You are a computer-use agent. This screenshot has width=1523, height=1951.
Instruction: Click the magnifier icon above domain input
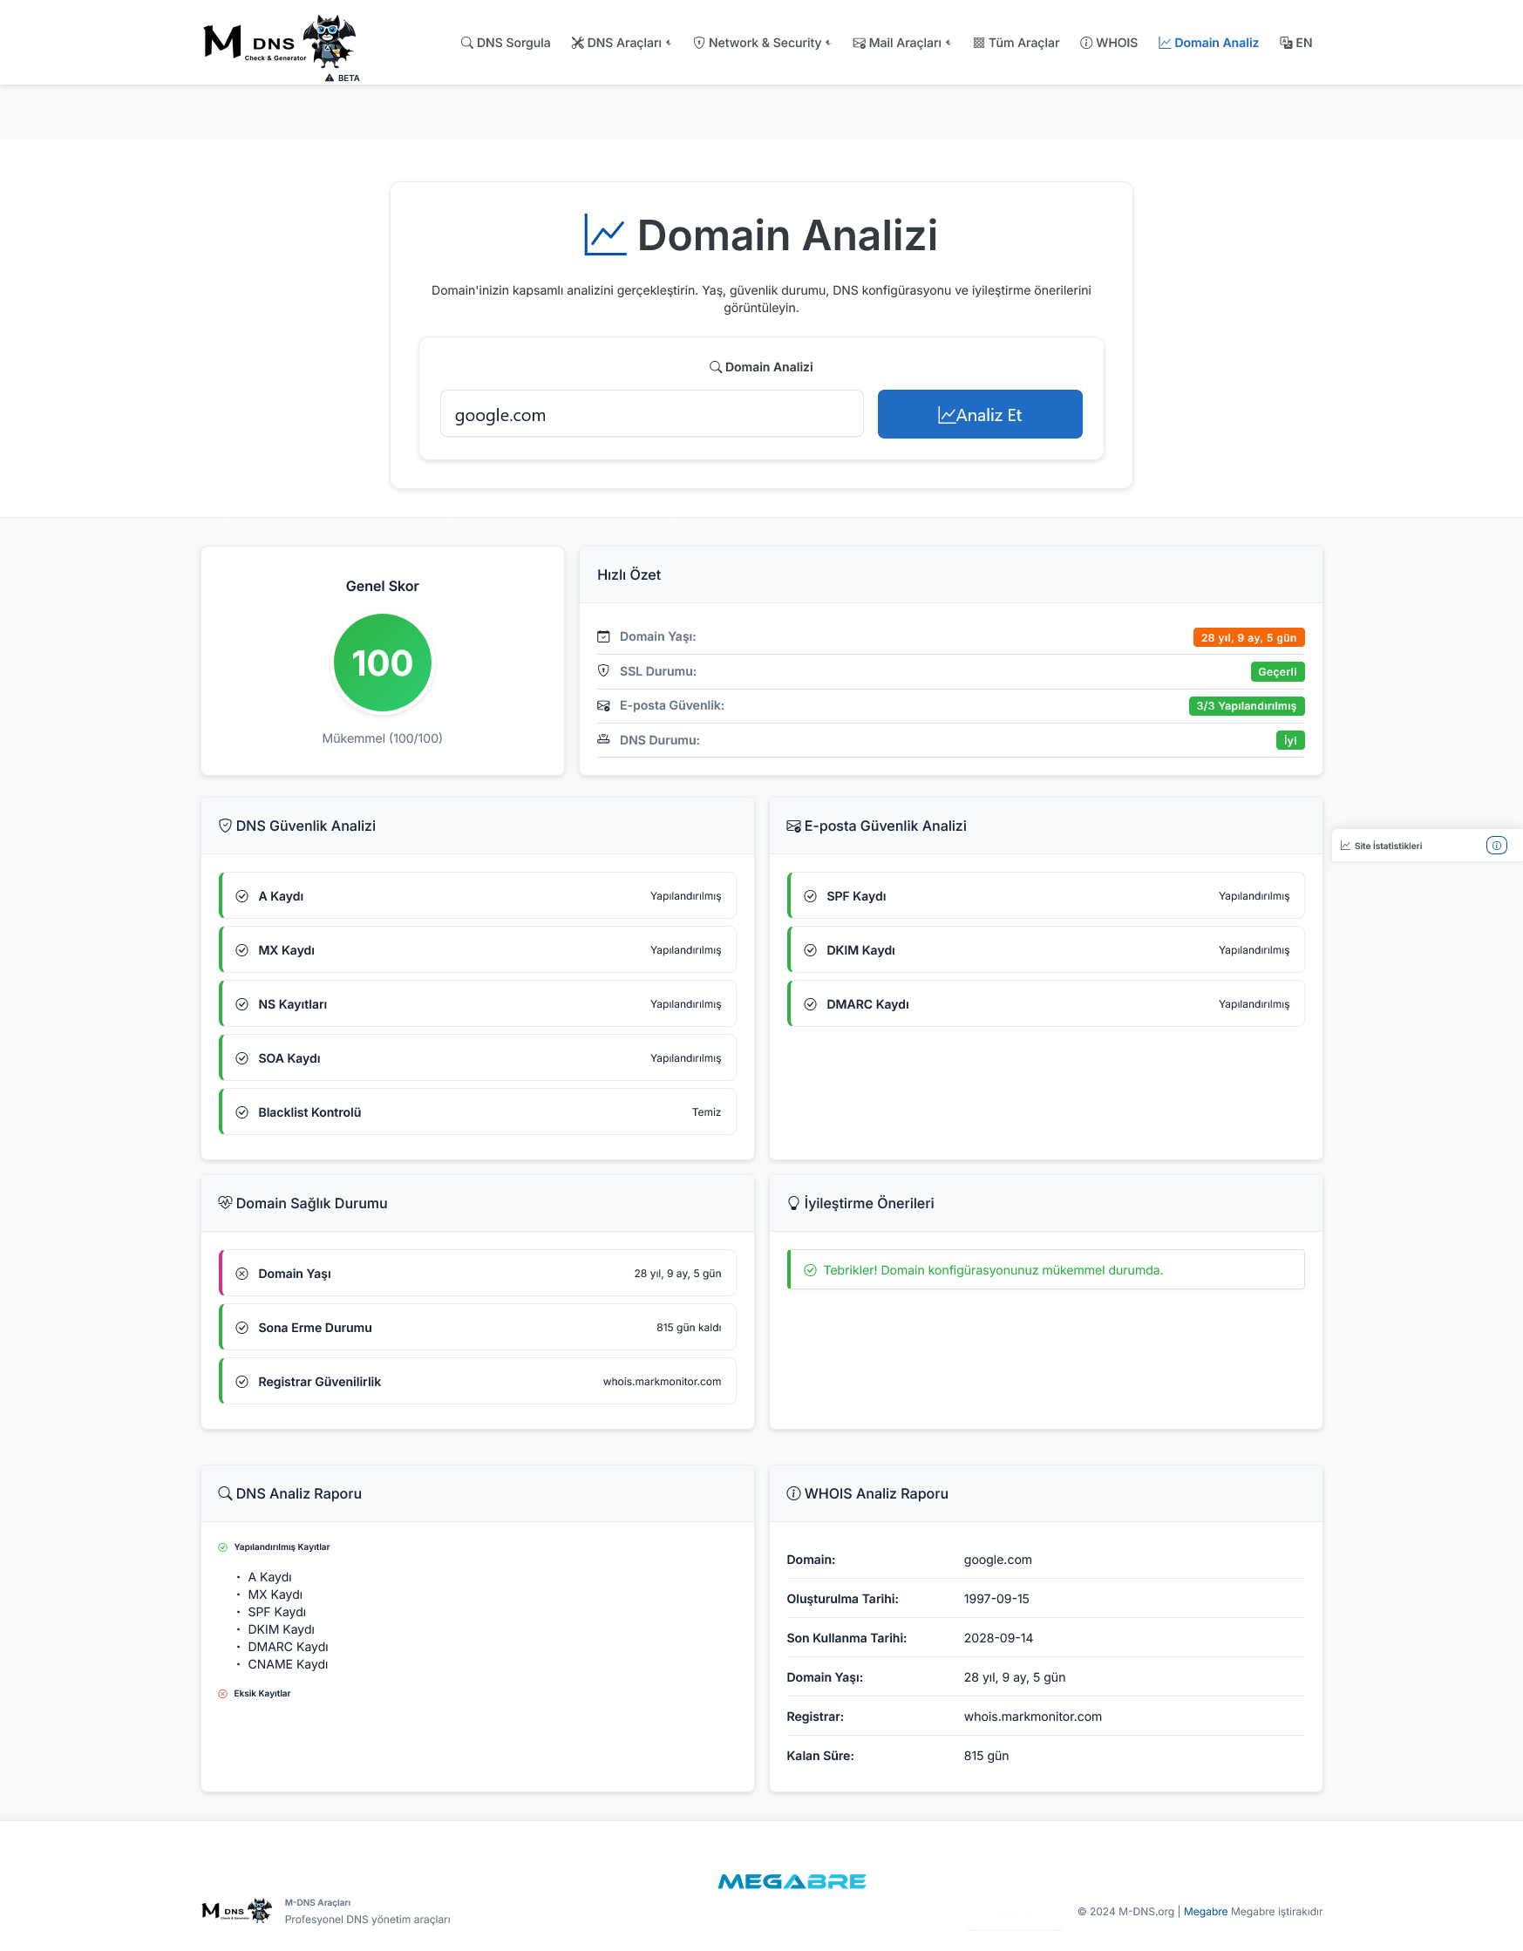pos(716,367)
